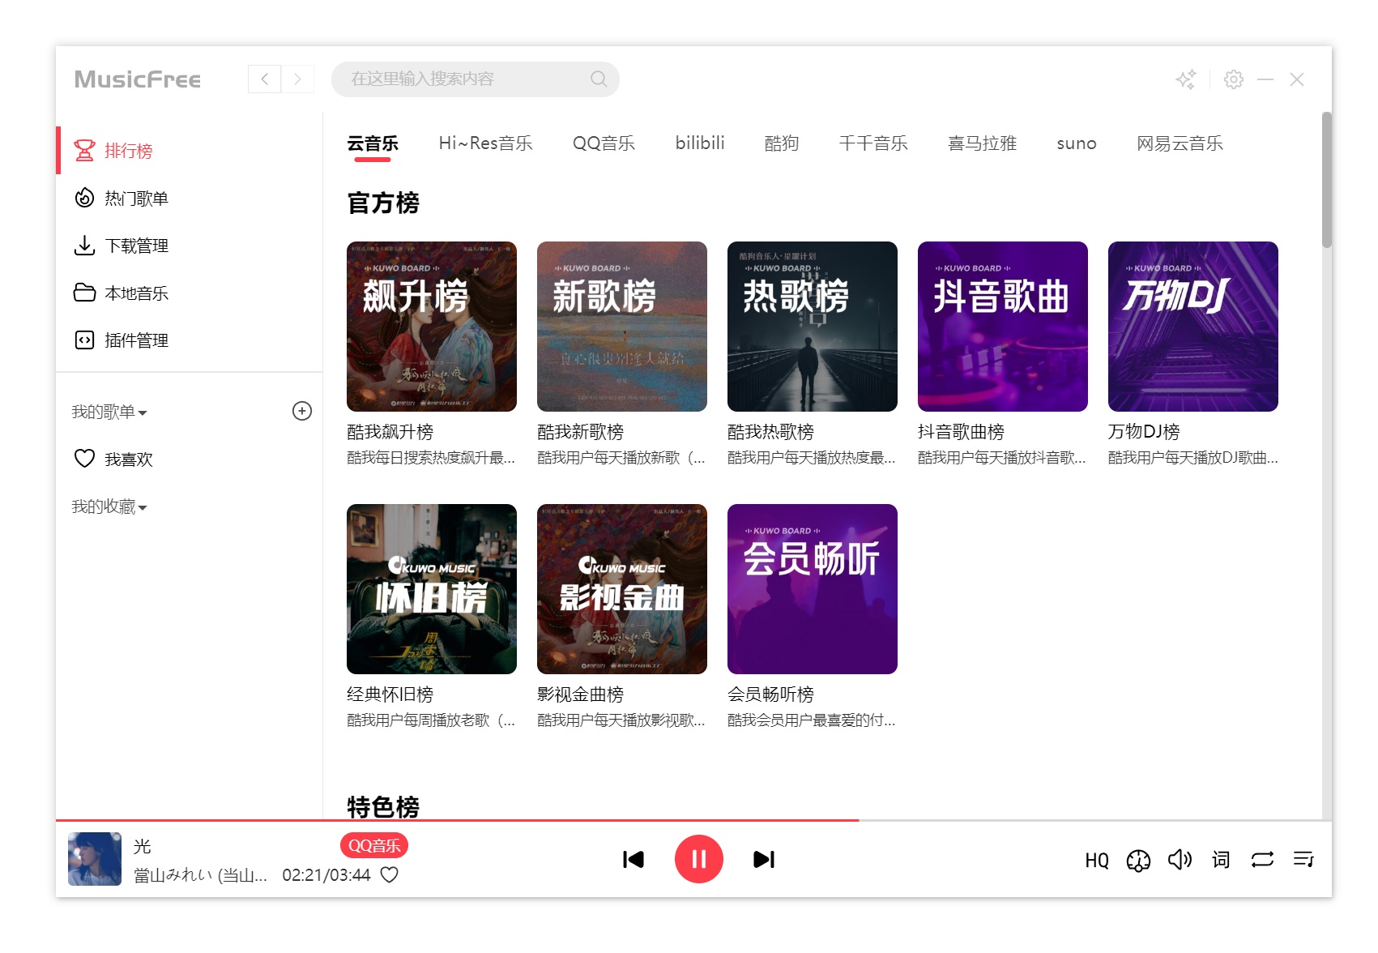
Task: Open the play queue list
Action: pyautogui.click(x=1303, y=859)
